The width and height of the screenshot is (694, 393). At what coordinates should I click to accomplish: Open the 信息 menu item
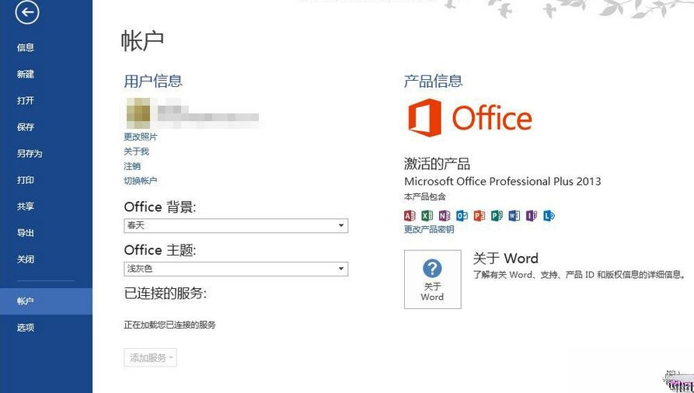pyautogui.click(x=26, y=47)
